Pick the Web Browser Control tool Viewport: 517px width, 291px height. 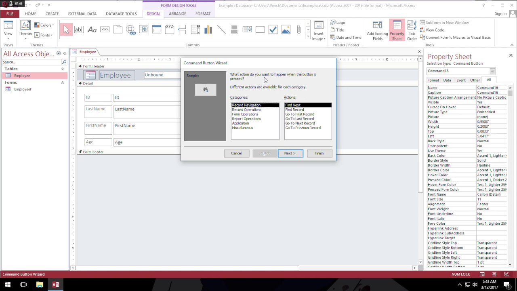pyautogui.click(x=143, y=30)
